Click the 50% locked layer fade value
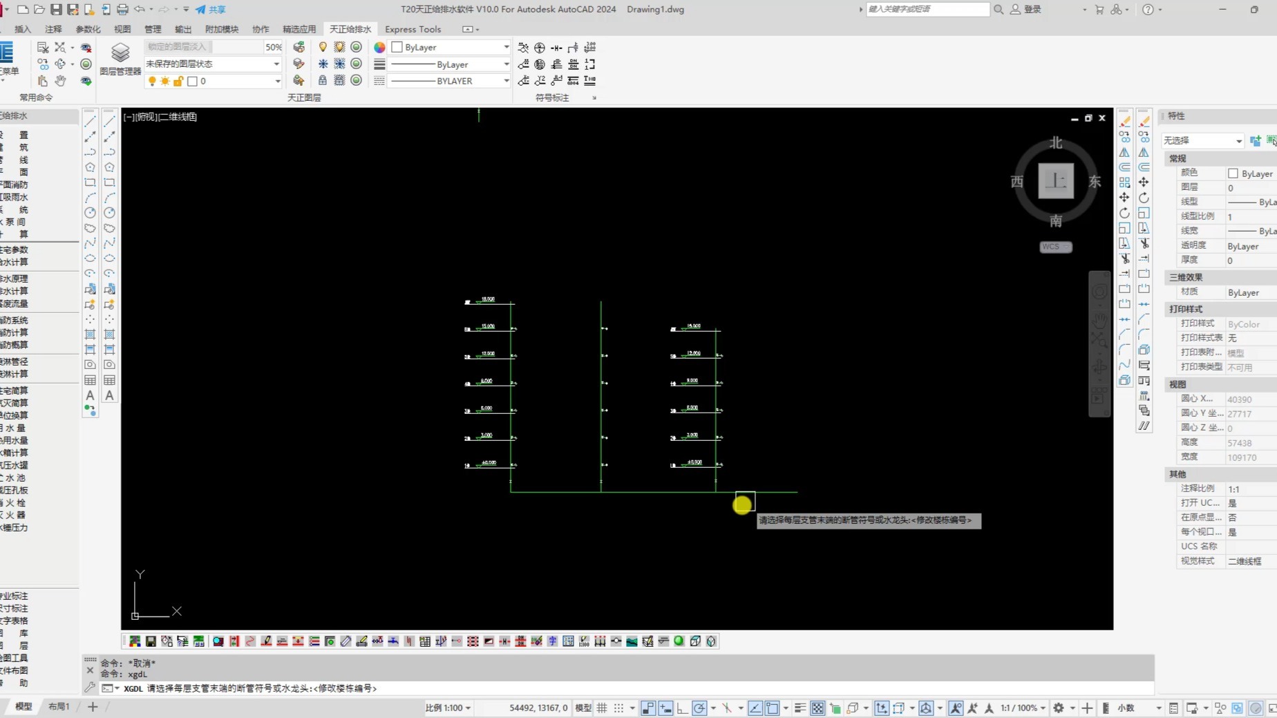The image size is (1277, 718). click(274, 47)
